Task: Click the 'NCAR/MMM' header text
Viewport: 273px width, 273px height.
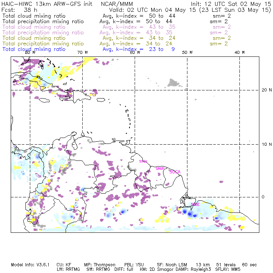Action: click(x=117, y=4)
